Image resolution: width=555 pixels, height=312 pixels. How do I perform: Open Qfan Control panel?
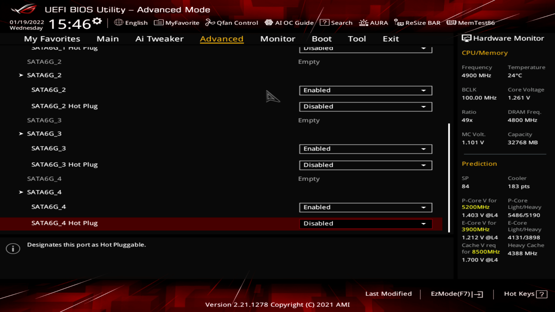point(232,23)
